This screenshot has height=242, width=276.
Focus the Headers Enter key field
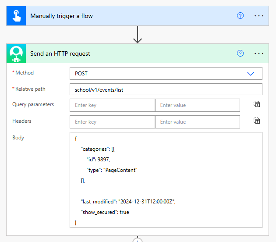(112, 122)
